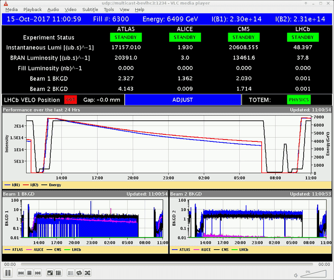Click the LHCb STANDBY status box
Viewport: 334px width, 280px height.
pos(303,37)
